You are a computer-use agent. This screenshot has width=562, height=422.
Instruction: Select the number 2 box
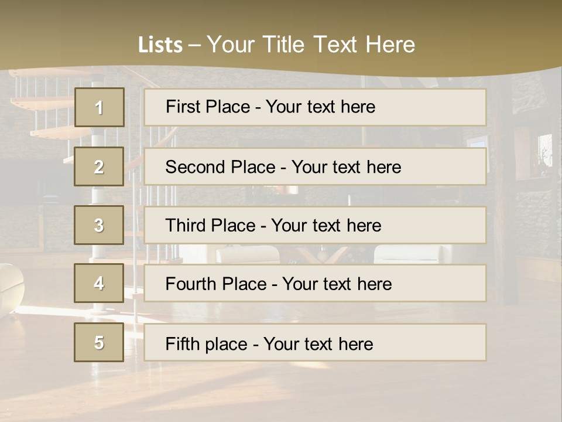point(99,166)
